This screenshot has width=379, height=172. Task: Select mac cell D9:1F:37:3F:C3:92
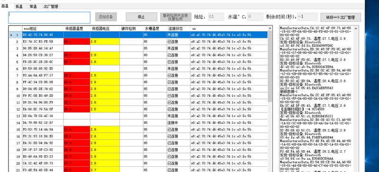tap(43, 150)
